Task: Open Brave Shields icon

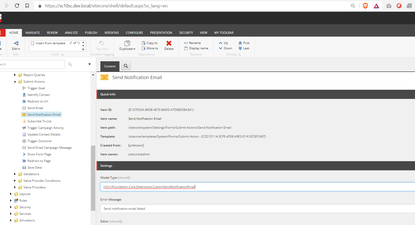Action: pyautogui.click(x=365, y=6)
